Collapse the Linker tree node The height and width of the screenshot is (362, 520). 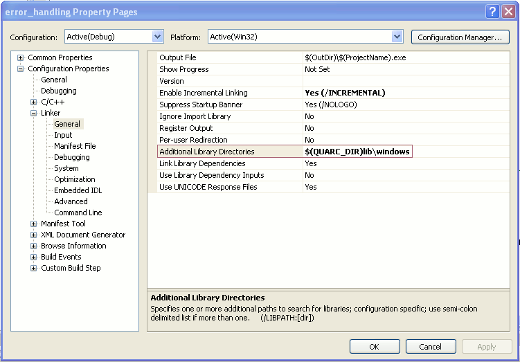tap(34, 113)
